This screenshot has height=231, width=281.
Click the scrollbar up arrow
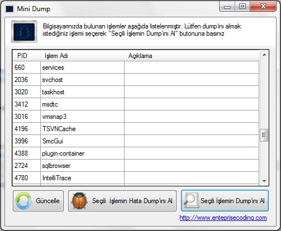(264, 55)
